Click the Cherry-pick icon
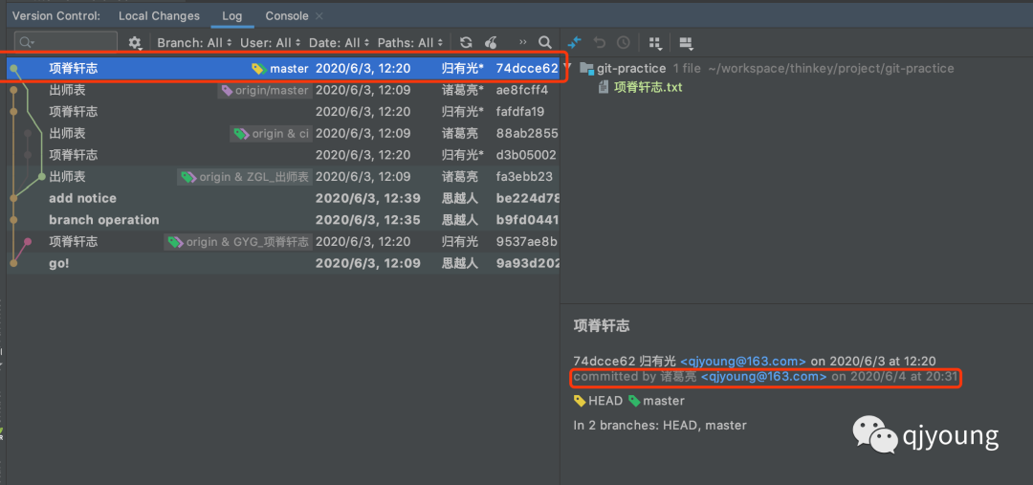The width and height of the screenshot is (1033, 485). 491,43
